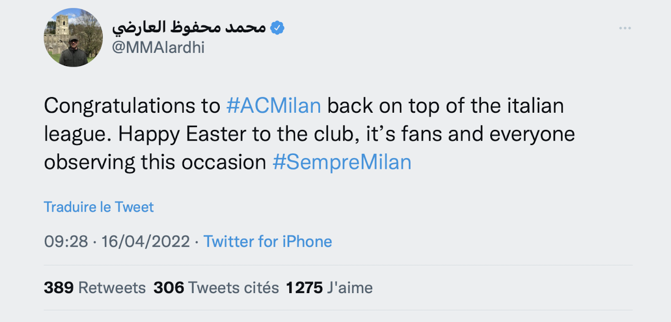Image resolution: width=671 pixels, height=322 pixels.
Task: Open the @MMAlardhi handle link
Action: coord(158,48)
